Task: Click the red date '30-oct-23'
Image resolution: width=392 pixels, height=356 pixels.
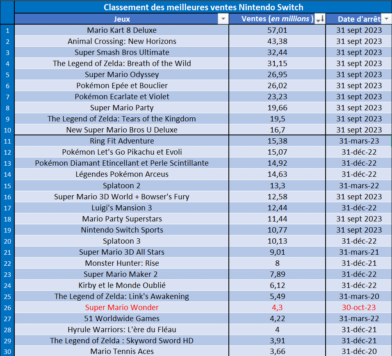Action: 359,307
